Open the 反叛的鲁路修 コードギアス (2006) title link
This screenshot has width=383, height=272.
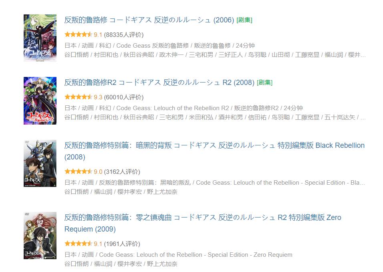pos(149,20)
